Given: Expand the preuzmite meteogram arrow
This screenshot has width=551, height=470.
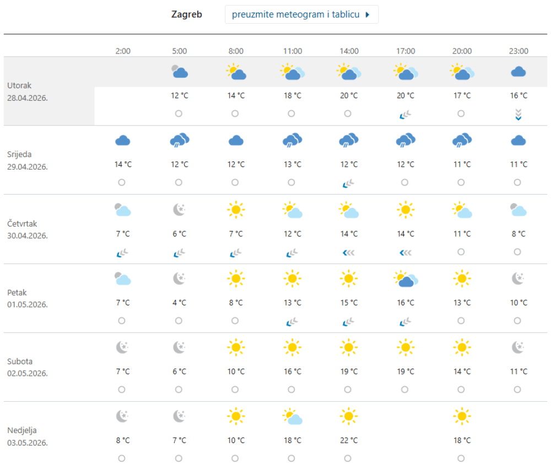Looking at the screenshot, I should tap(368, 15).
